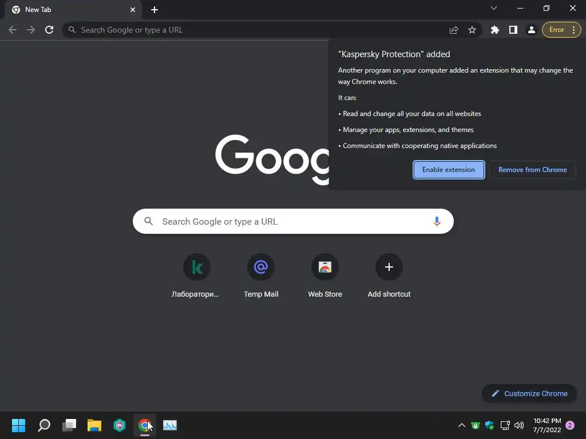Click Remove from Chrome button
The width and height of the screenshot is (586, 439).
click(x=533, y=170)
